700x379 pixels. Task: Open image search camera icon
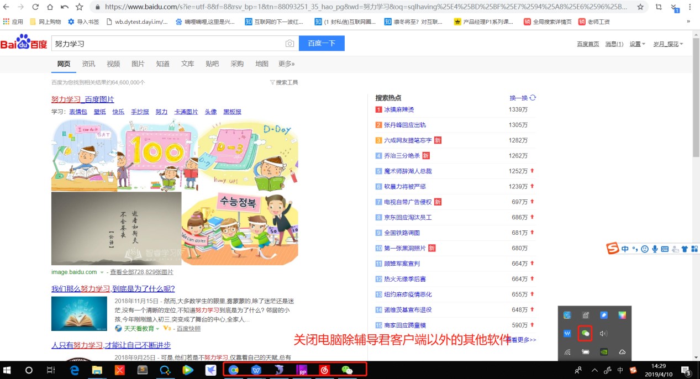290,44
